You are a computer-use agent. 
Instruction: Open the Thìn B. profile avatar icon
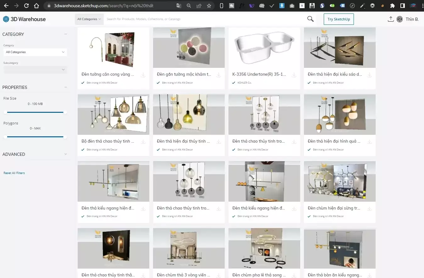coord(399,19)
